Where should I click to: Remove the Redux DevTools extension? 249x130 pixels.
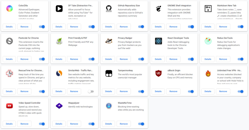point(223,59)
